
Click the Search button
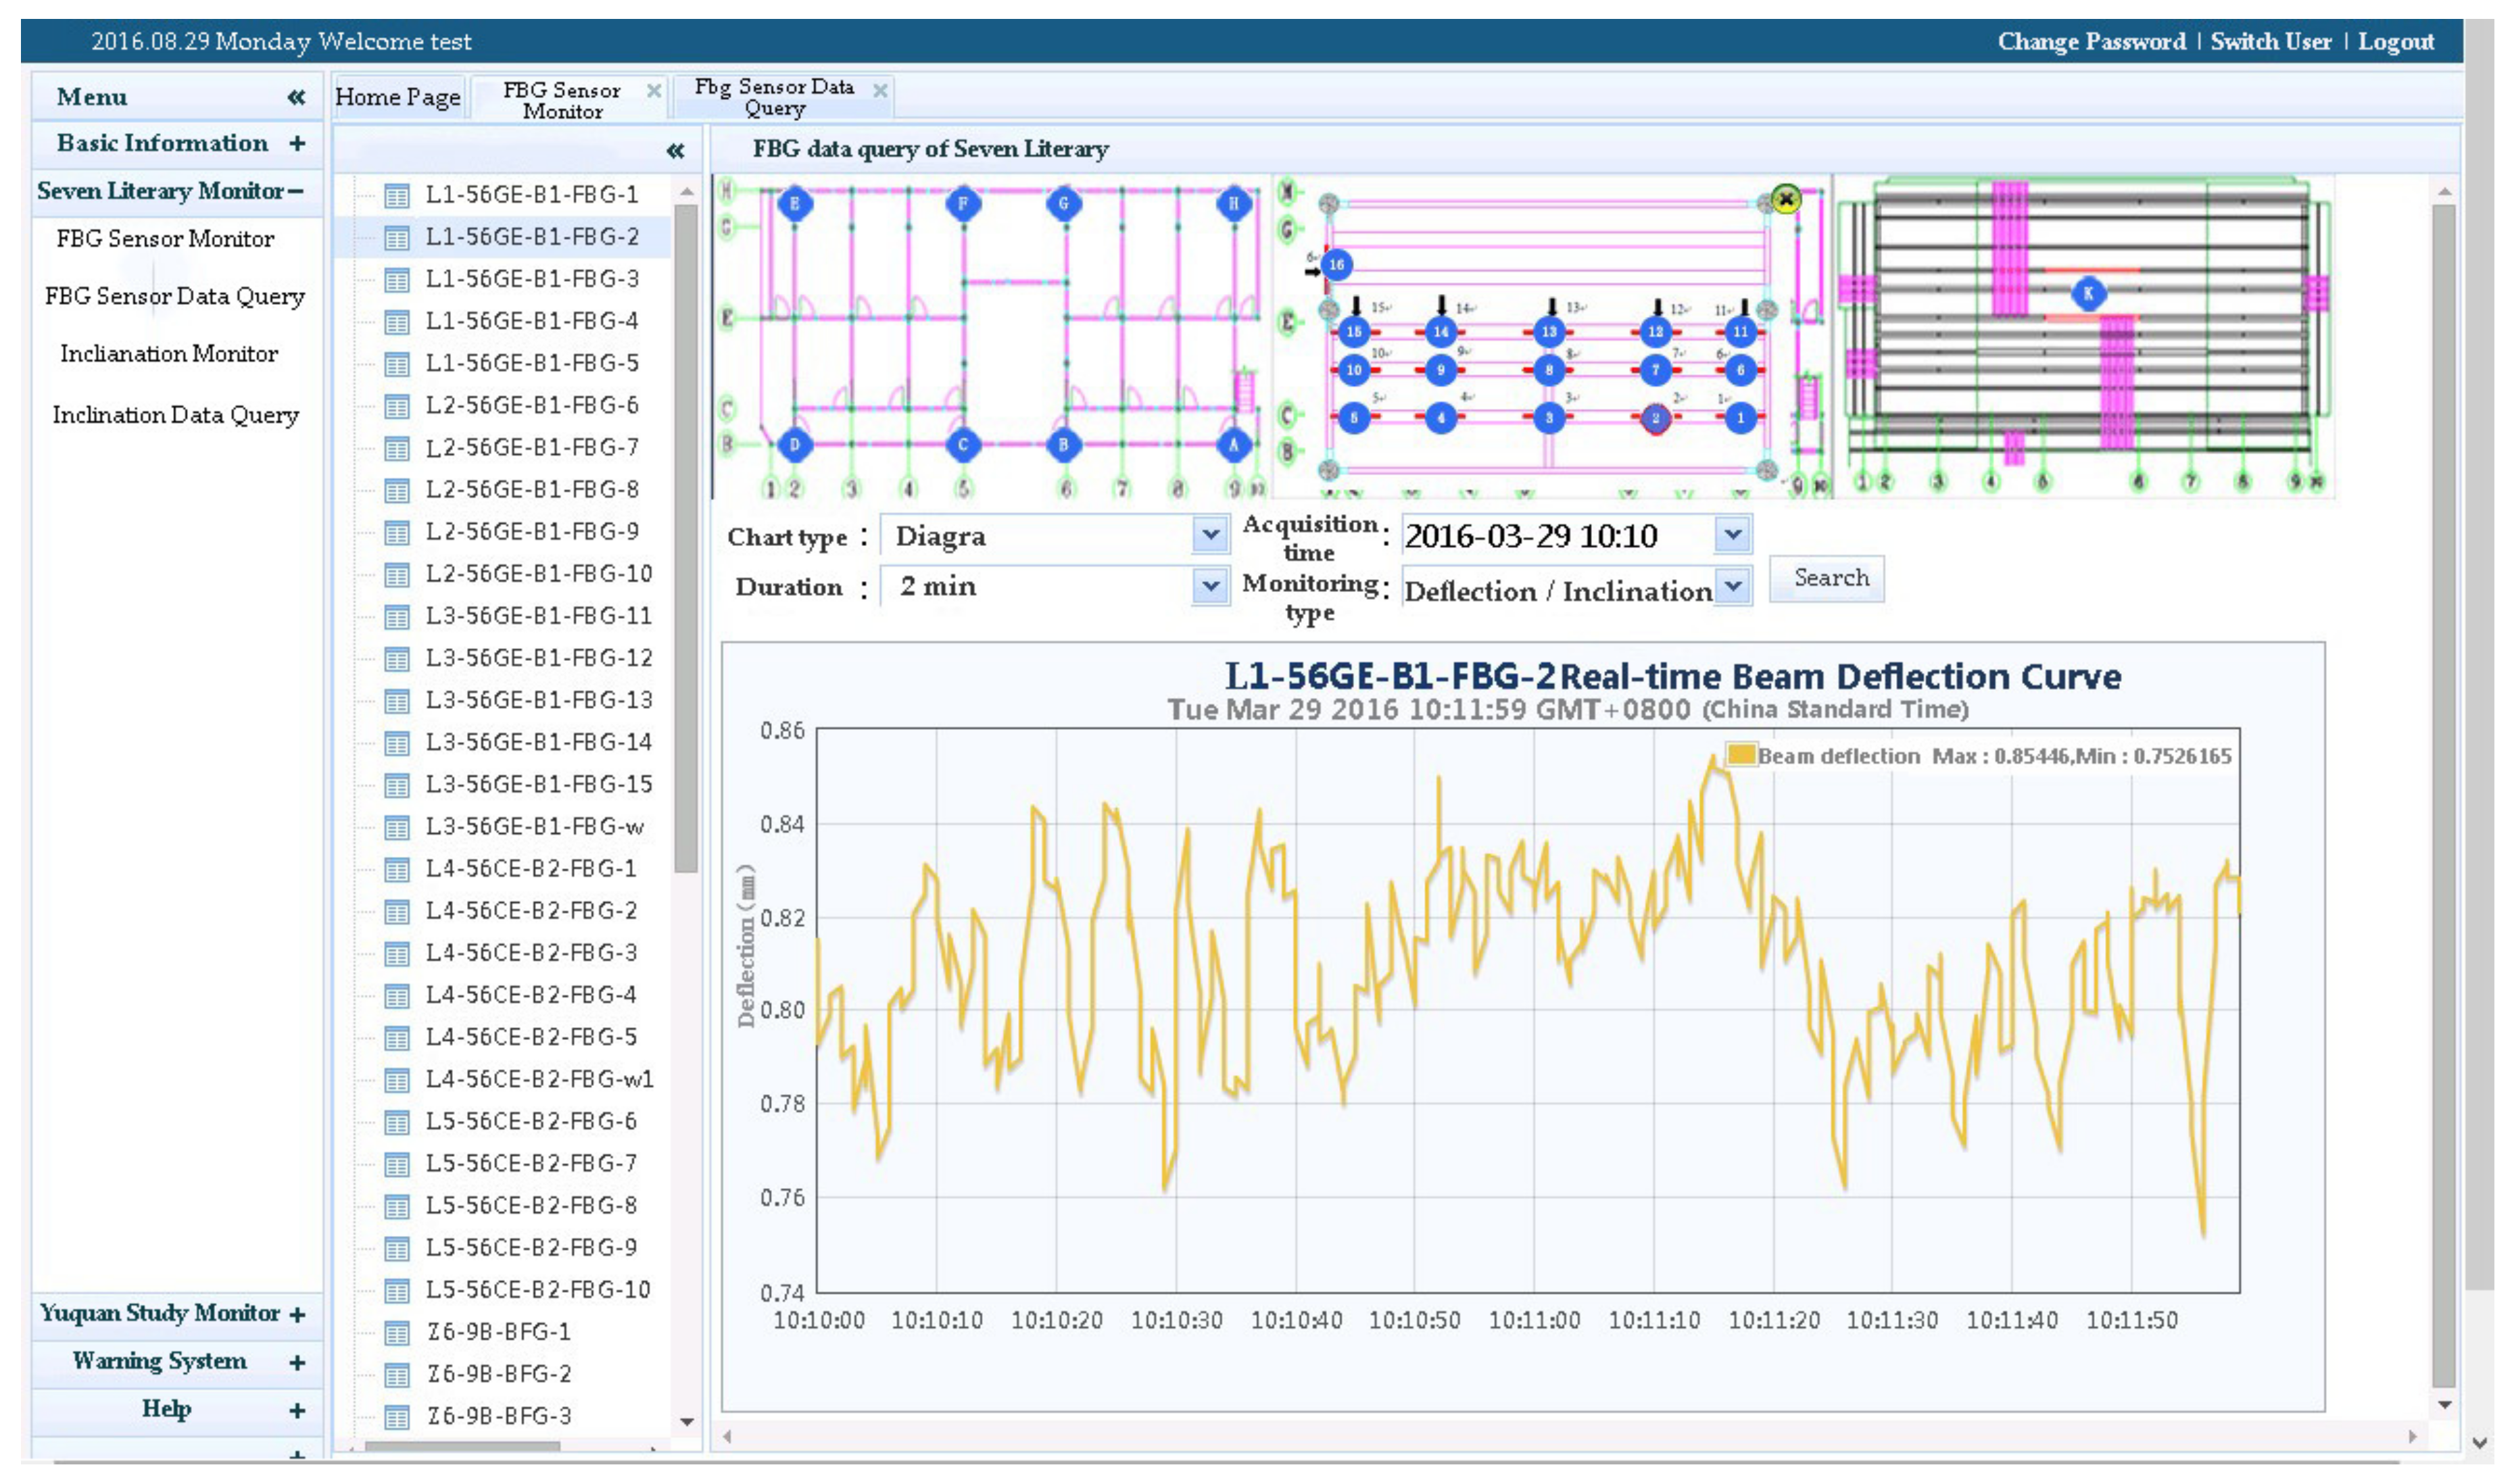coord(1827,579)
